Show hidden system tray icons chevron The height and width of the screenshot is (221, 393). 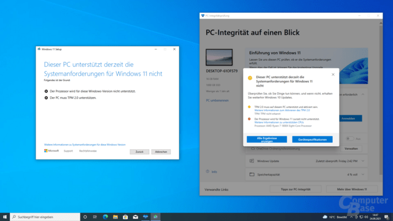pos(351,217)
